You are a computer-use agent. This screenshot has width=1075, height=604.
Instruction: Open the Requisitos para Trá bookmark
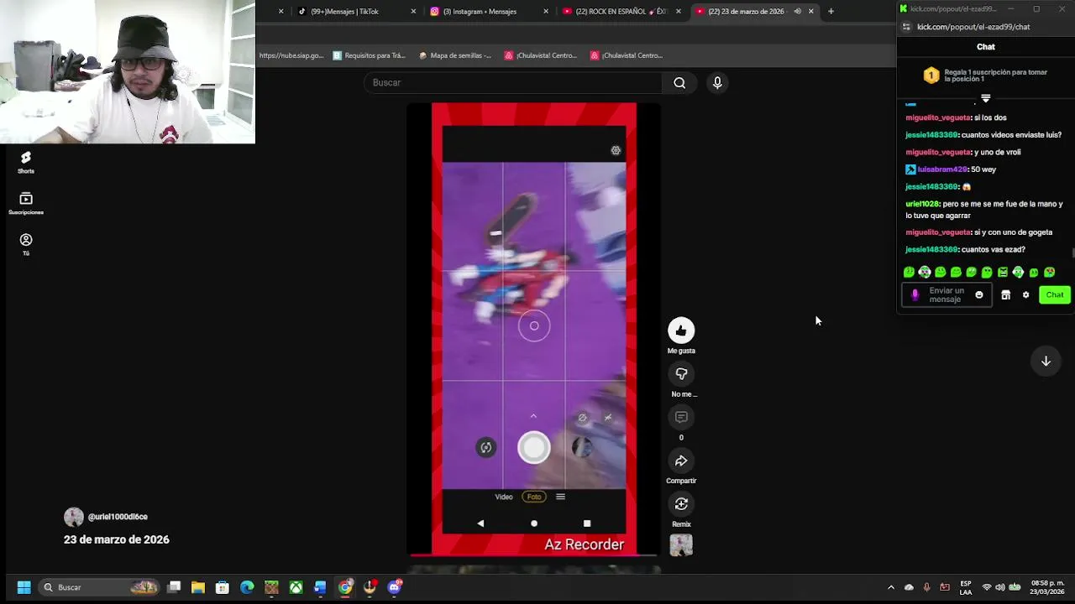click(x=369, y=55)
